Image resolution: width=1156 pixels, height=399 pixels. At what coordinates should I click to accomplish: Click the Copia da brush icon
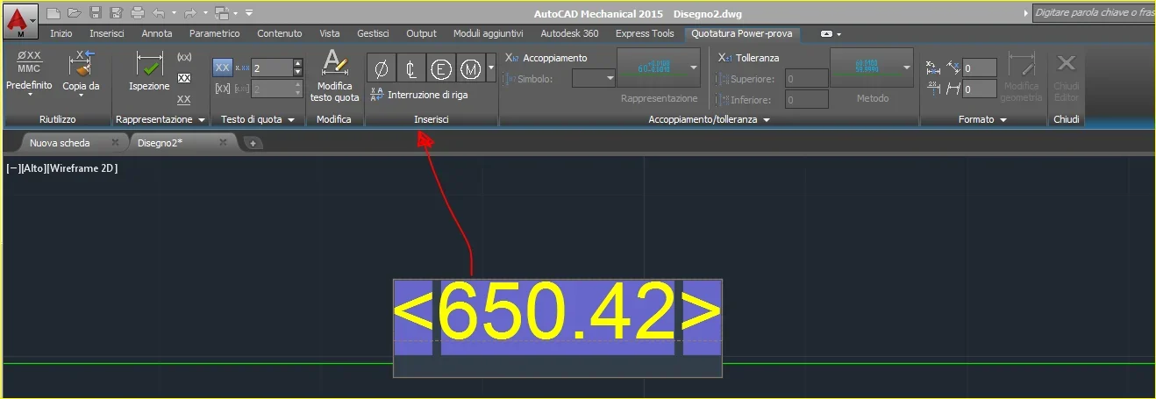tap(81, 68)
